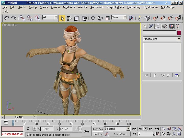Click time slider 0 / 100 handle
The height and width of the screenshot is (138, 184).
coord(19,117)
